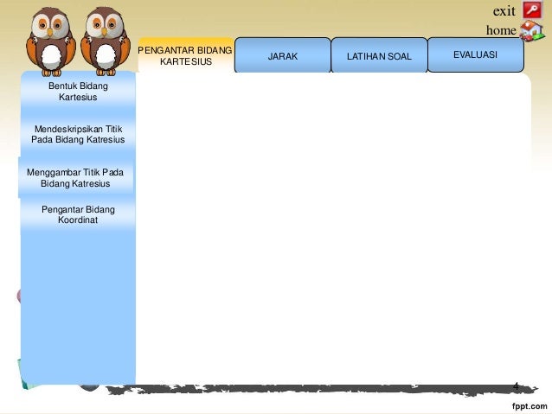Open the Pengantar Bidang Kartesius tab
The height and width of the screenshot is (414, 552).
pos(185,55)
